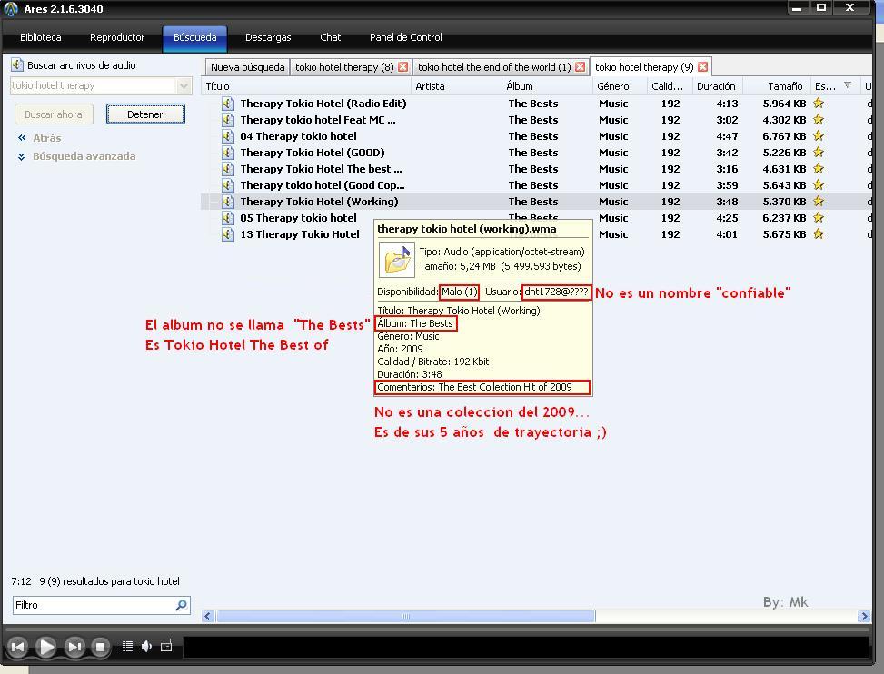Image resolution: width=884 pixels, height=674 pixels.
Task: Click star rating of 5.226 KB row
Action: [x=819, y=153]
